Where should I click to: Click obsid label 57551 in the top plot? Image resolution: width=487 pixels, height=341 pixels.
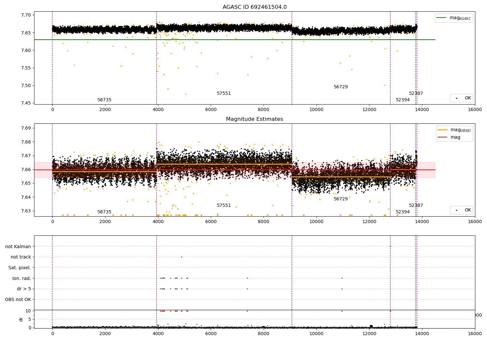[224, 94]
